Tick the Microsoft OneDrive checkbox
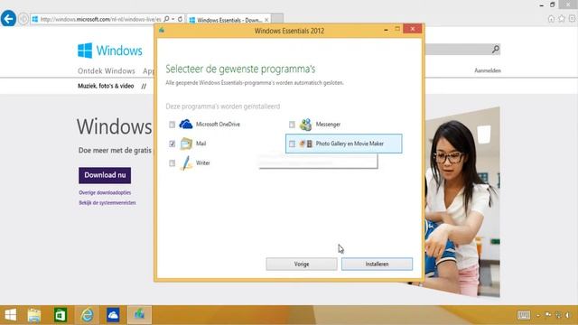This screenshot has width=578, height=325. coord(172,125)
